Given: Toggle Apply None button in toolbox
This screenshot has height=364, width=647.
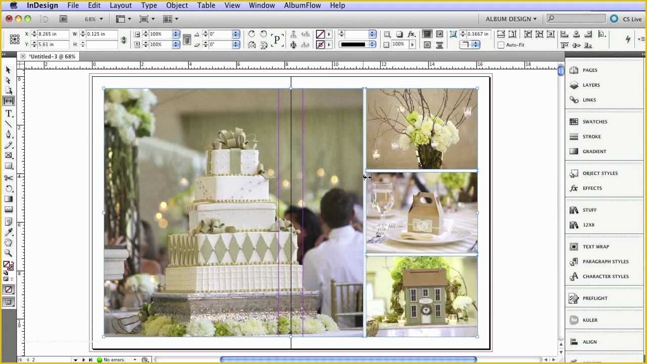Looking at the screenshot, I should tap(9, 290).
